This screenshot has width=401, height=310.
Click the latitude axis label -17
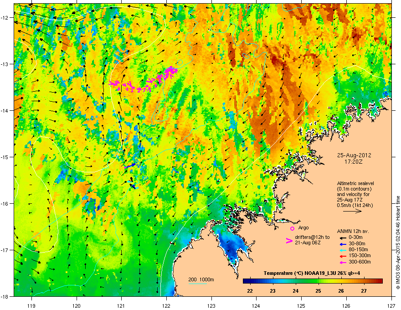(x=5, y=250)
